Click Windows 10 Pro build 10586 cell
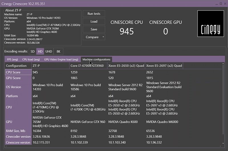Viewport: 228px width, 151px height. pyautogui.click(x=86, y=87)
